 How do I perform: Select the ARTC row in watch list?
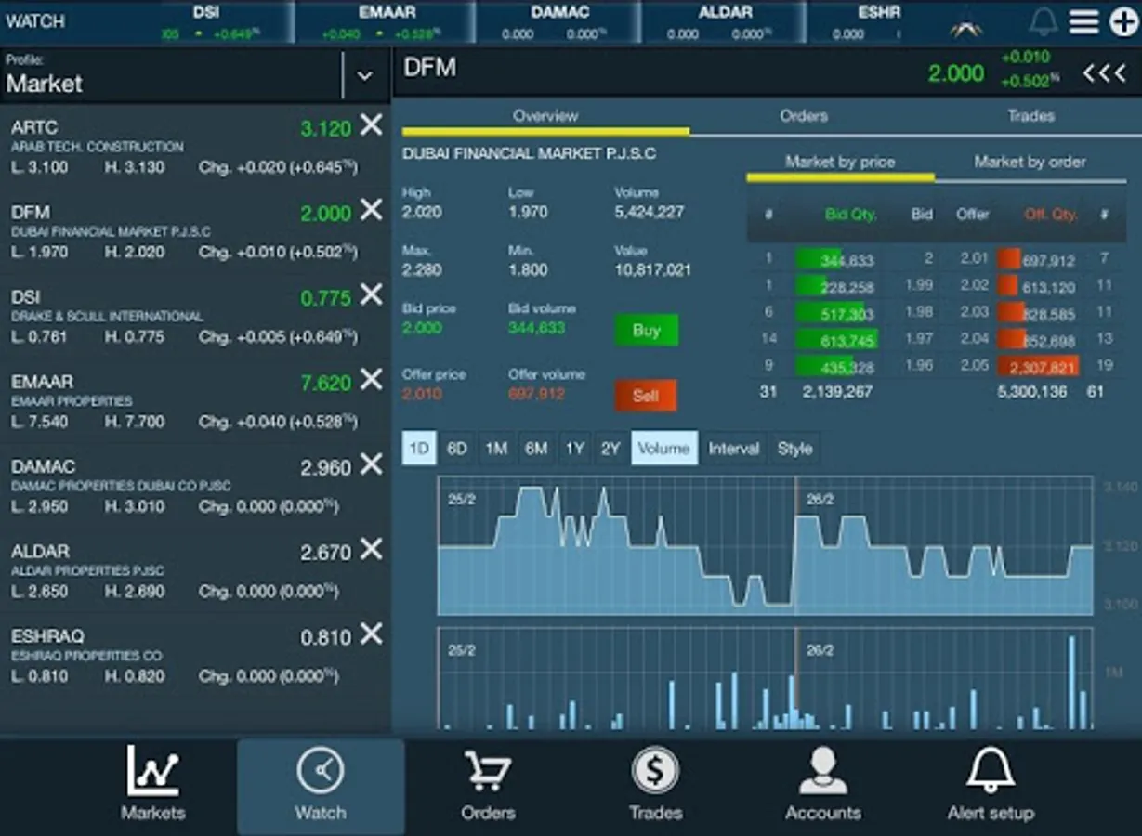[195, 147]
